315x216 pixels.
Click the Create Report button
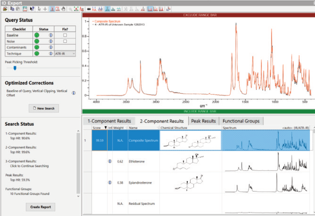tap(41, 207)
